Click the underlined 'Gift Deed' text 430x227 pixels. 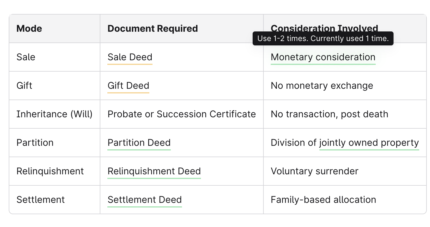pos(128,86)
